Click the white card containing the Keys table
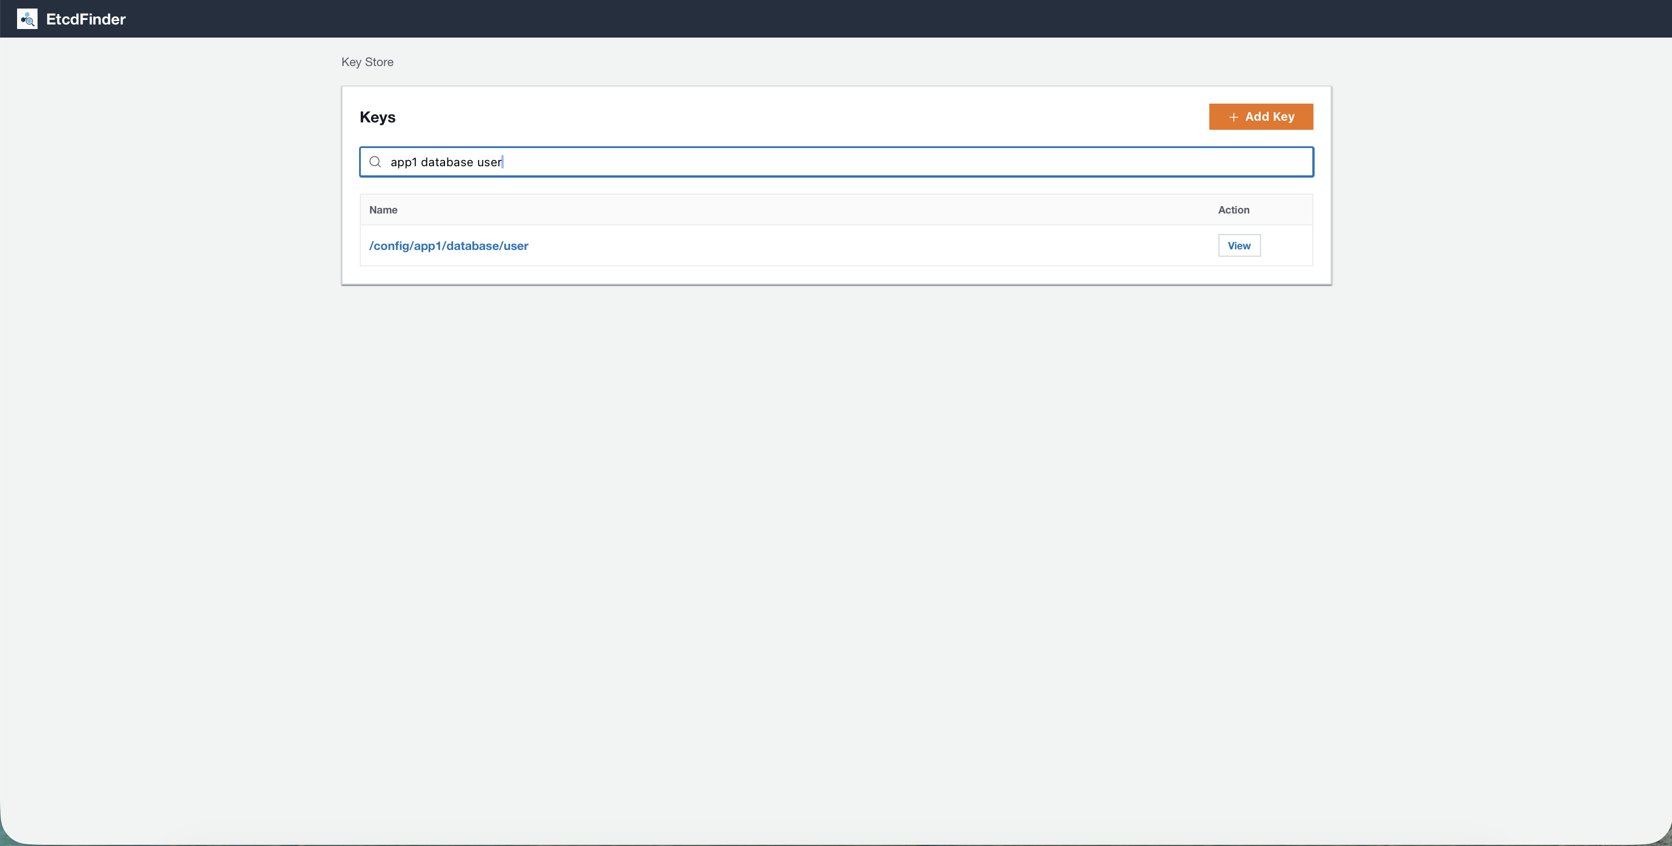The width and height of the screenshot is (1672, 846). (x=836, y=185)
